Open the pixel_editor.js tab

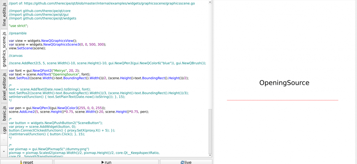(4, 86)
